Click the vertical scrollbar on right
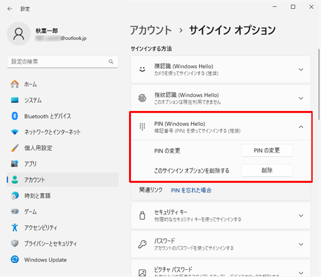This screenshot has width=321, height=277. pos(319,85)
